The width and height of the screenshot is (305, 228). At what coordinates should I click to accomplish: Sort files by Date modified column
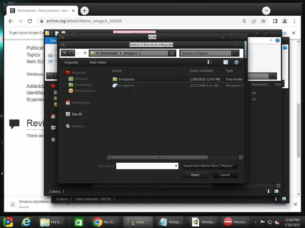pos(201,71)
